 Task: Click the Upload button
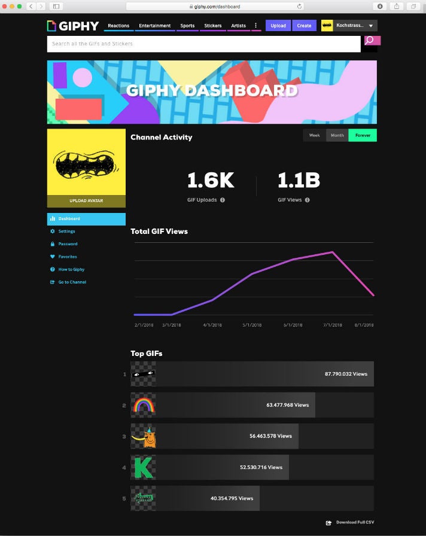[278, 26]
